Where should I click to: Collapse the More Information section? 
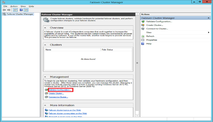45,105
